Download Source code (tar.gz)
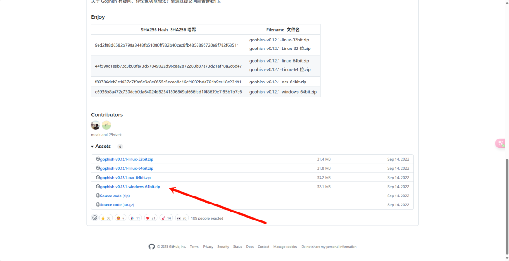Image resolution: width=509 pixels, height=261 pixels. (x=117, y=204)
